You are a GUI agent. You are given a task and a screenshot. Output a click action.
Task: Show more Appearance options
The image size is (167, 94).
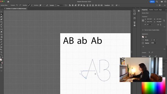tap(164, 49)
